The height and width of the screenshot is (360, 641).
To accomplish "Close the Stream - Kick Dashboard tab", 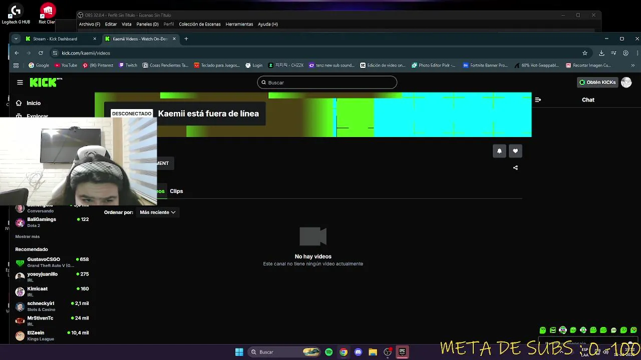I will point(95,39).
